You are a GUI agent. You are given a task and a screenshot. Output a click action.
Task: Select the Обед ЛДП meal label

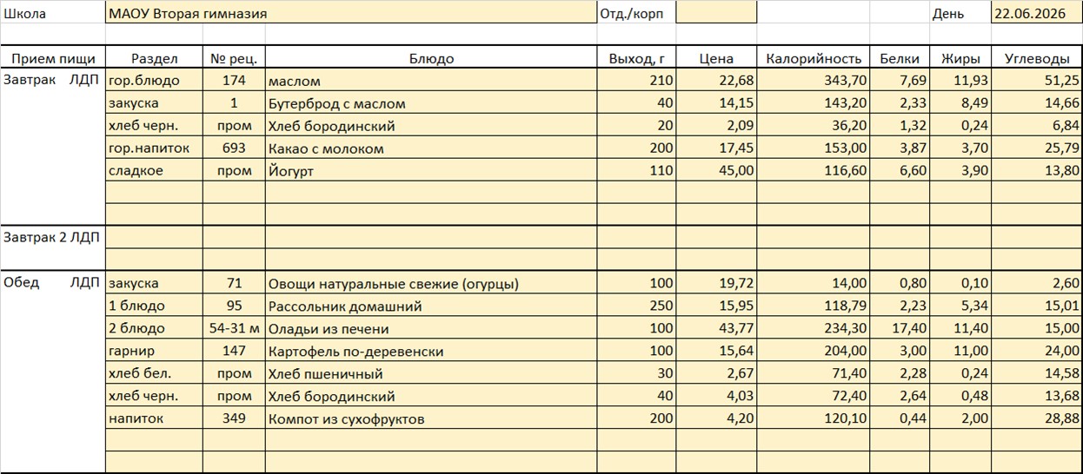(52, 283)
